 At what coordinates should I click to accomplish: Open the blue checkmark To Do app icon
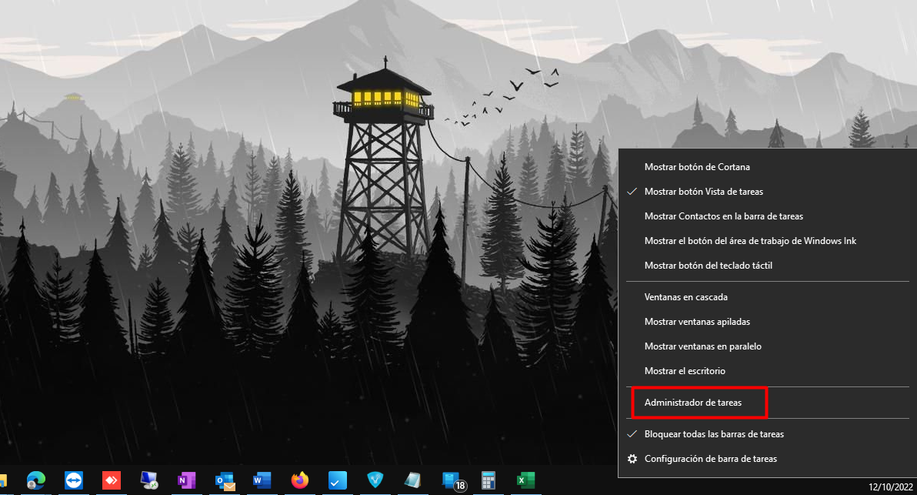[x=338, y=480]
